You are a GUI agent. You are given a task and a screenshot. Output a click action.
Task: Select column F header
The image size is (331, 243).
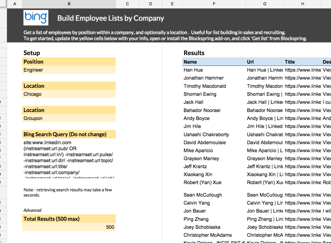(x=214, y=4)
